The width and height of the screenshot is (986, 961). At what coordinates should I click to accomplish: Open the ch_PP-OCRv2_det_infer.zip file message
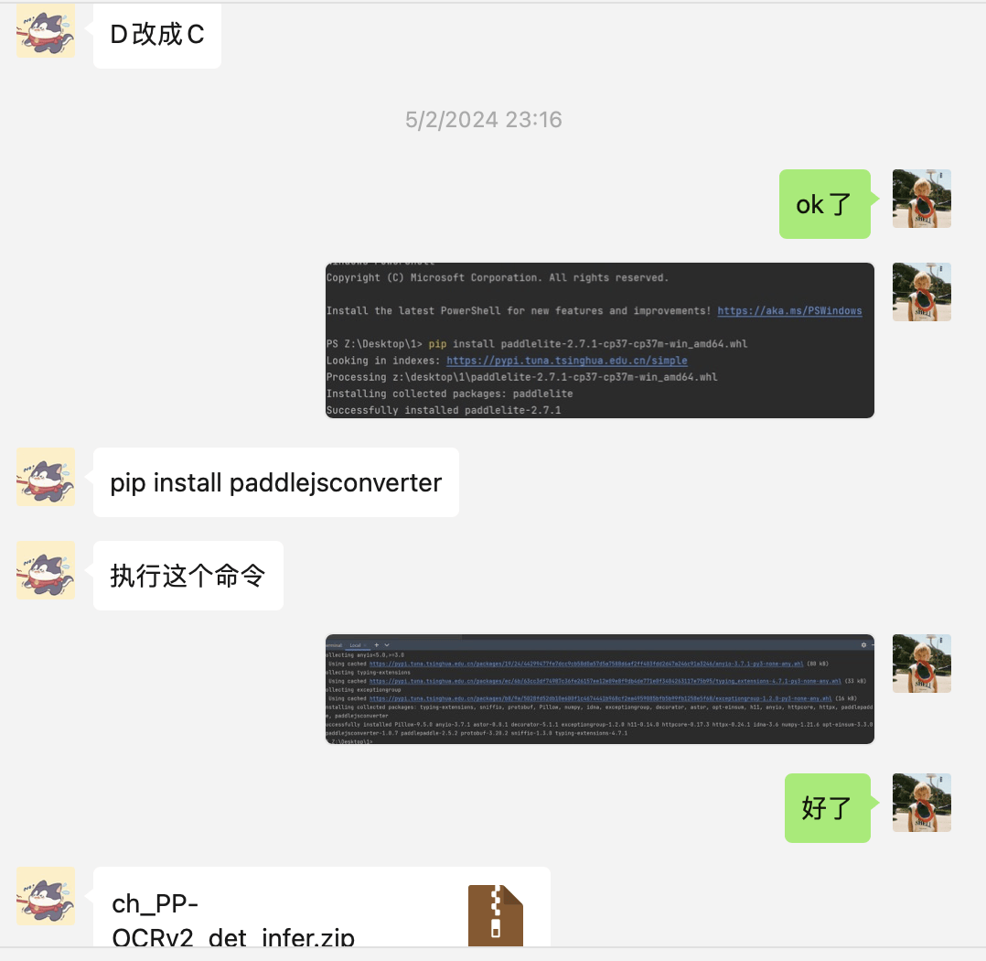point(322,907)
